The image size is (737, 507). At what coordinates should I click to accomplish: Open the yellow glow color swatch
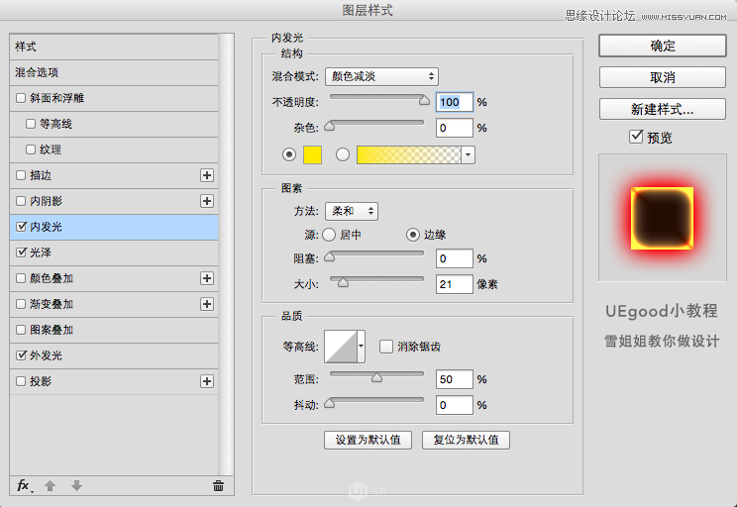pyautogui.click(x=313, y=155)
